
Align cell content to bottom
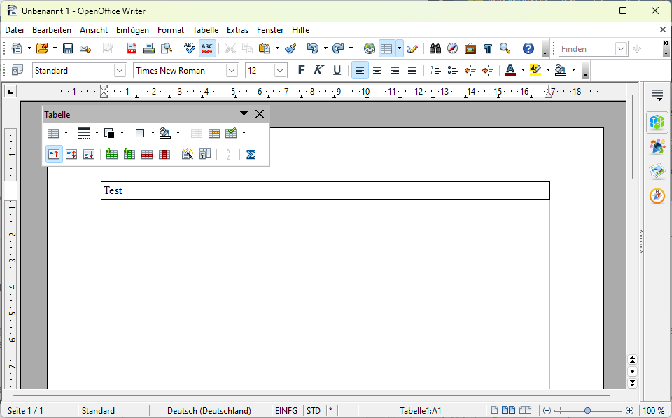coord(89,154)
